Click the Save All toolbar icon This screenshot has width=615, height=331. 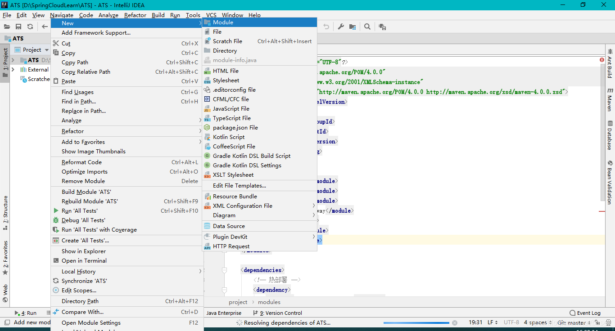(x=18, y=27)
